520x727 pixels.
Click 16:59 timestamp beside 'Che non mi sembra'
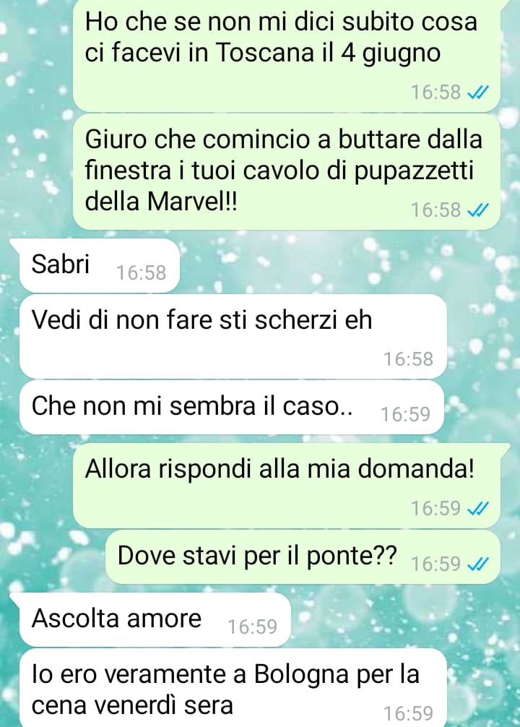click(x=405, y=415)
